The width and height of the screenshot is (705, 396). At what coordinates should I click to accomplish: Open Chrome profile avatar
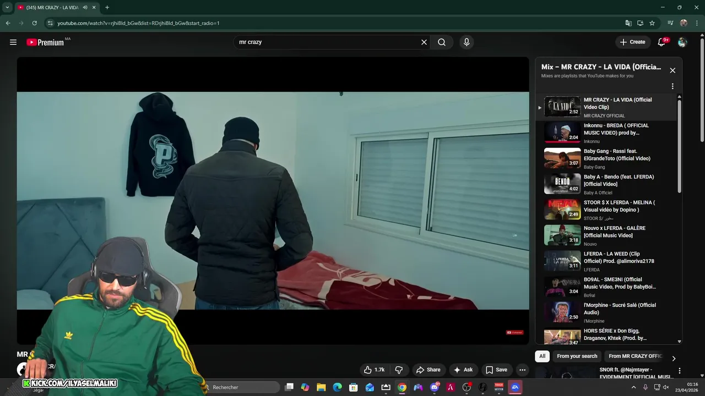click(x=684, y=23)
